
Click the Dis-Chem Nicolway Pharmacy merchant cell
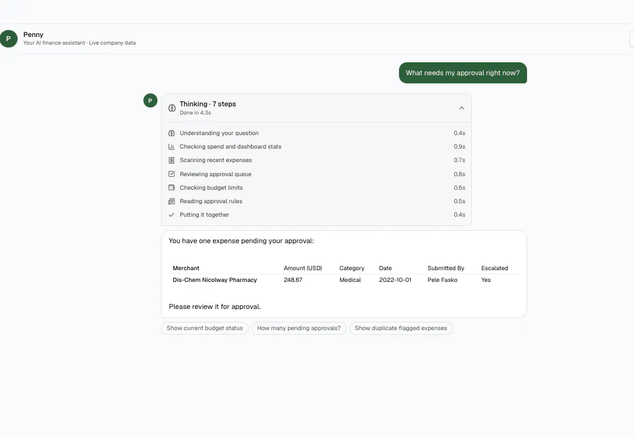coord(214,280)
